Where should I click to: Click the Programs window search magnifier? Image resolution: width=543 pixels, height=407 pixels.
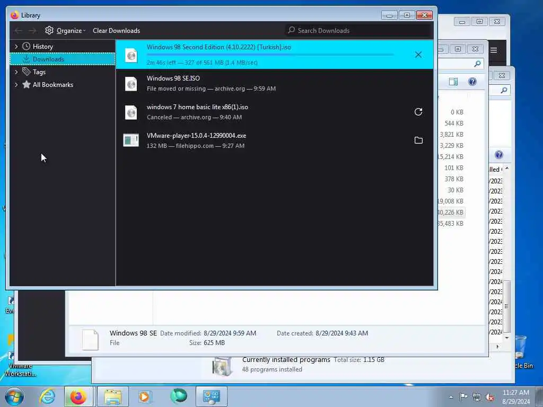point(504,90)
